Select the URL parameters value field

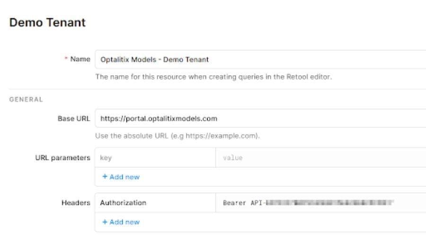(x=320, y=158)
